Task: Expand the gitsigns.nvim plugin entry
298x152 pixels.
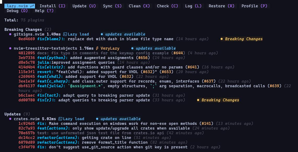Action: (29, 34)
